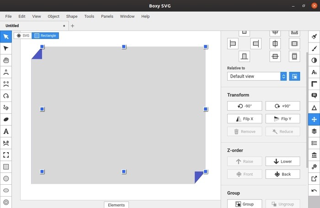The height and width of the screenshot is (208, 320).
Task: Click the right panel vertical scrollbar
Action: pyautogui.click(x=307, y=110)
